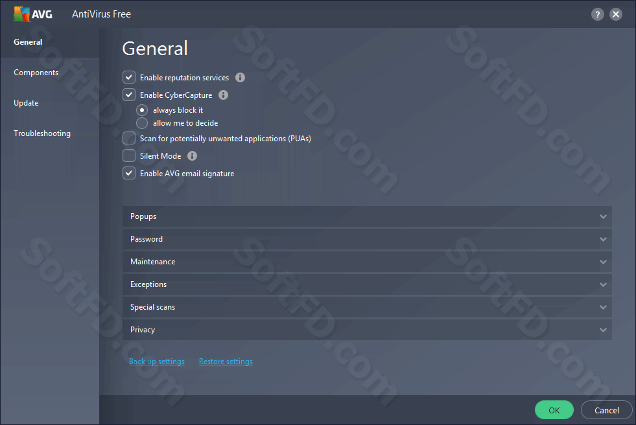The height and width of the screenshot is (425, 636).
Task: Expand the Special scans section
Action: point(367,307)
